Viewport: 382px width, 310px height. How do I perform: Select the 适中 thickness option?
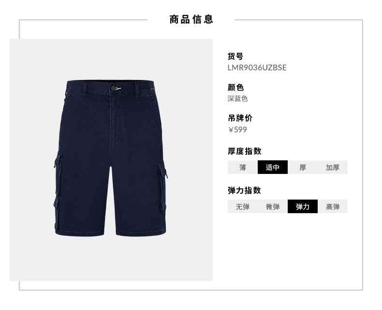coord(273,167)
